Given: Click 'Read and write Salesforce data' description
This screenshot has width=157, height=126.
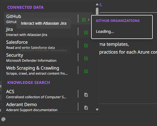Looking at the screenshot, I should pyautogui.click(x=31, y=48).
